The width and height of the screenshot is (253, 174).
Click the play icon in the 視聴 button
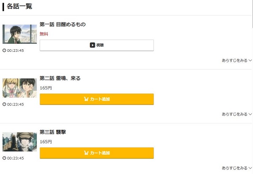coord(92,45)
